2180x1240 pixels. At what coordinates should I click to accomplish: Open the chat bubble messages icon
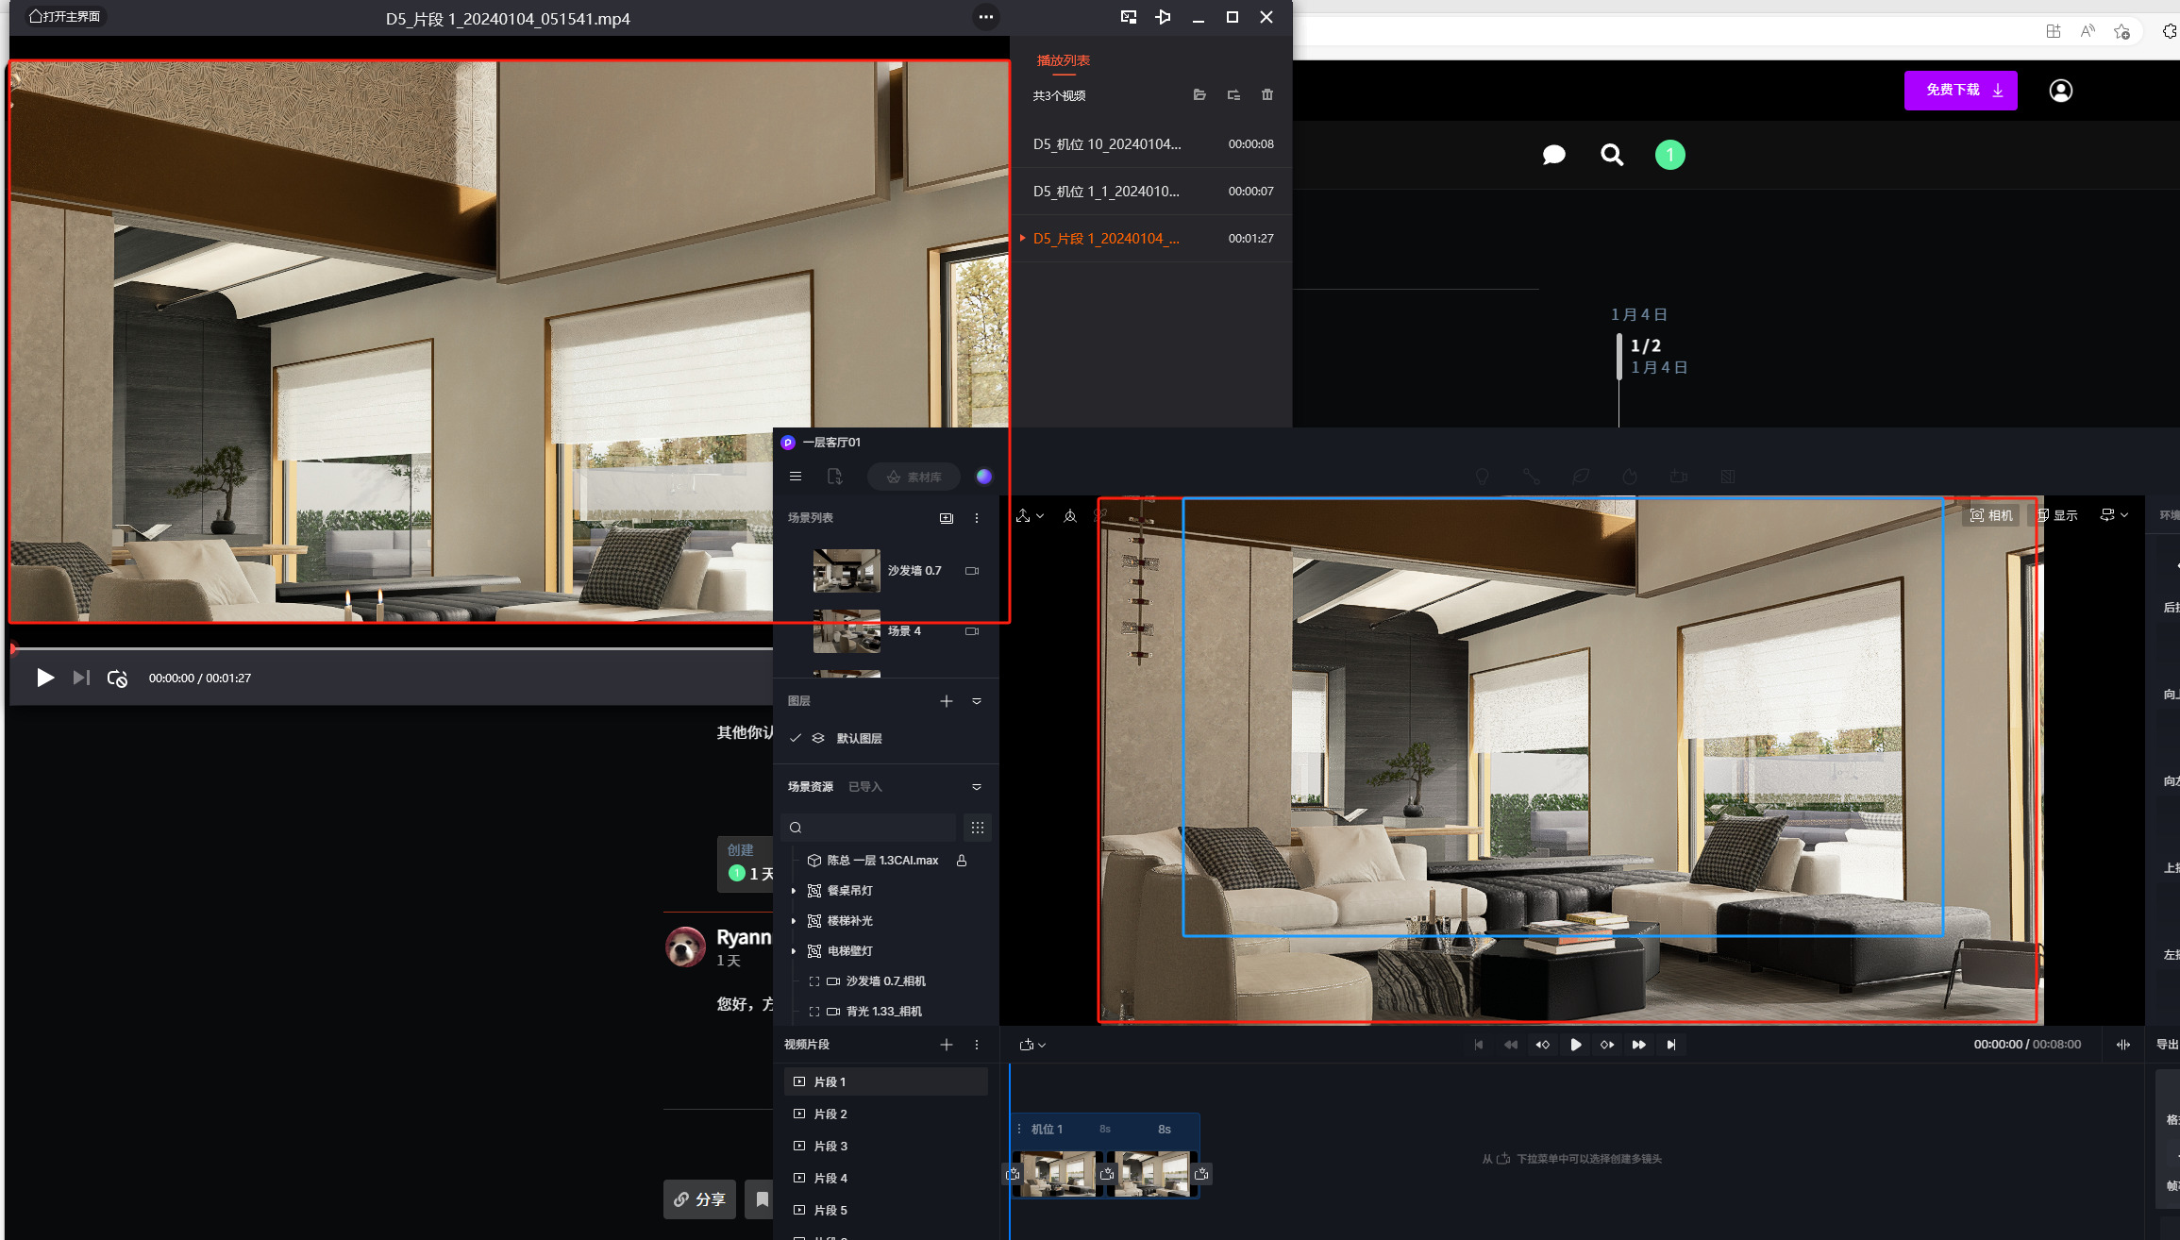coord(1553,155)
